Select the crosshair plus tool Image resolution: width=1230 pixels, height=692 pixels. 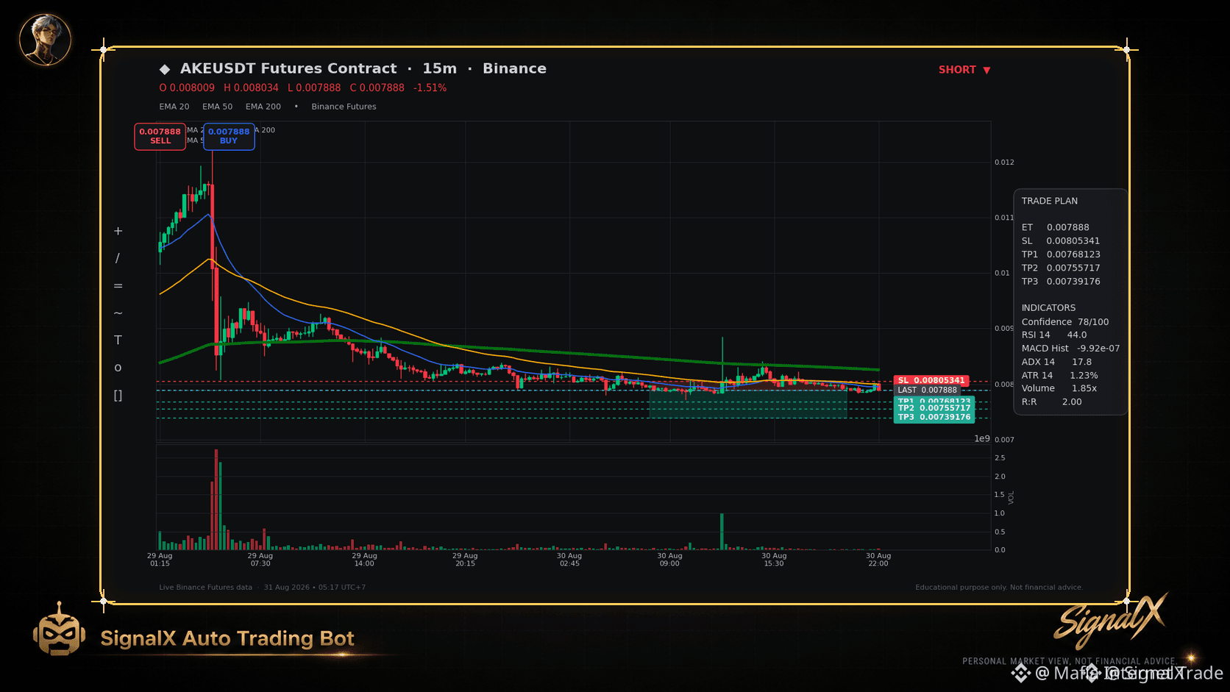118,231
